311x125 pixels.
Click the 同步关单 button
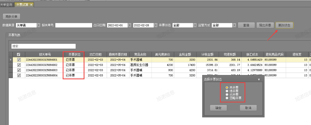(x=11, y=17)
